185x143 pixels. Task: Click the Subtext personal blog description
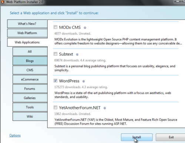tap(115, 68)
